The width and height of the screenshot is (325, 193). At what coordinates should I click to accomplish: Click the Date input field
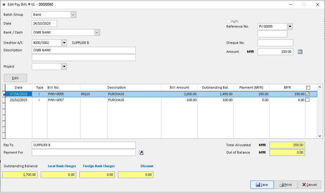tap(44, 24)
